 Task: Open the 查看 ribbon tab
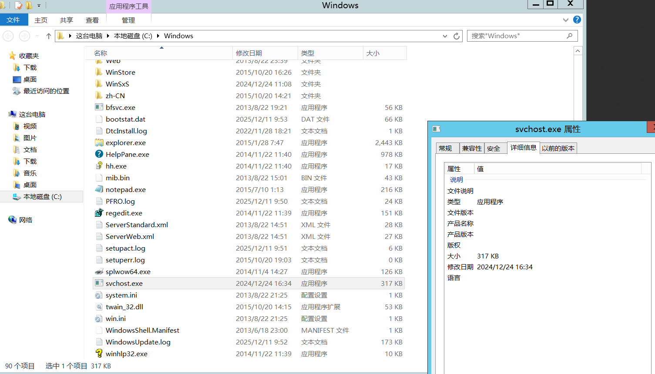click(x=92, y=20)
